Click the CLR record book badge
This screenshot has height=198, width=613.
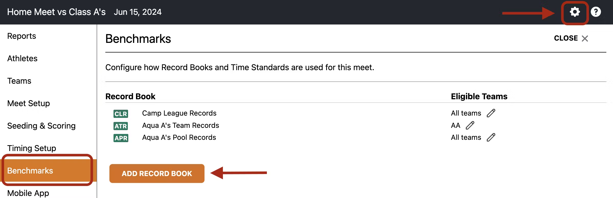pyautogui.click(x=121, y=114)
